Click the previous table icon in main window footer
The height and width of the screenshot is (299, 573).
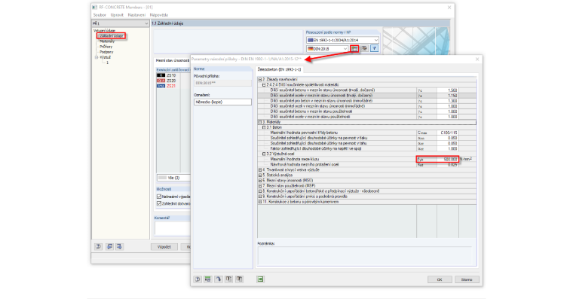[x=109, y=247]
